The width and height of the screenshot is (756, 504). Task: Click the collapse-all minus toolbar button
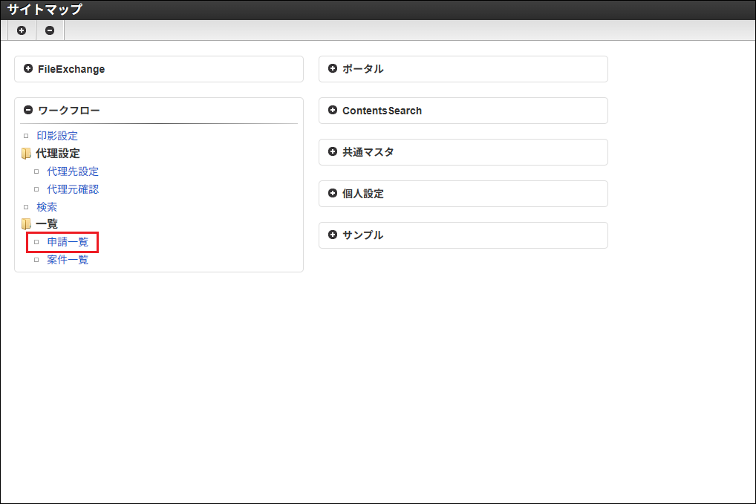(x=50, y=30)
